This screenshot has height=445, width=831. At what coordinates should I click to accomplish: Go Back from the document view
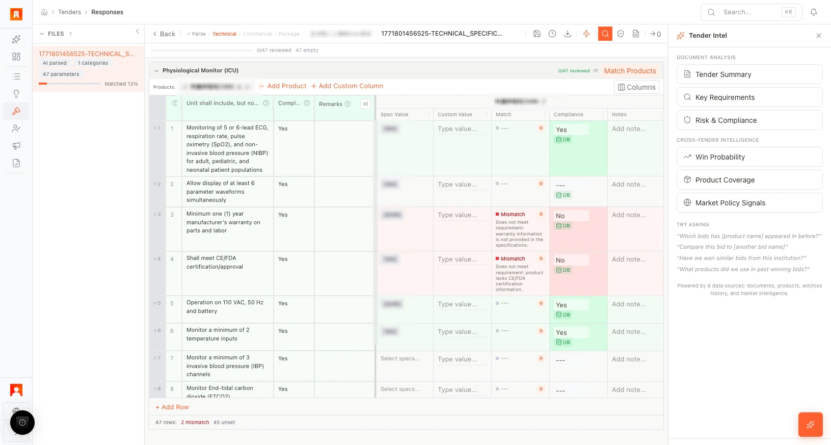tap(164, 34)
